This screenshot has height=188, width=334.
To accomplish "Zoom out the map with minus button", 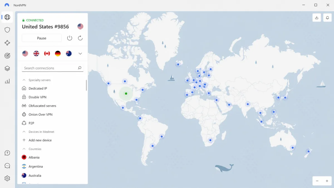I will click(x=317, y=181).
